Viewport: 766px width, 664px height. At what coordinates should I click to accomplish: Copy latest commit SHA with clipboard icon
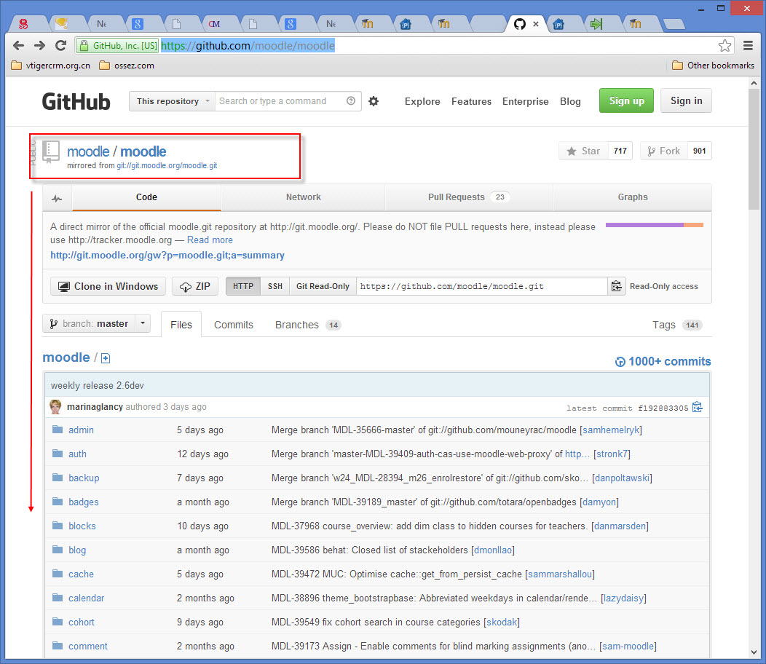click(x=697, y=407)
